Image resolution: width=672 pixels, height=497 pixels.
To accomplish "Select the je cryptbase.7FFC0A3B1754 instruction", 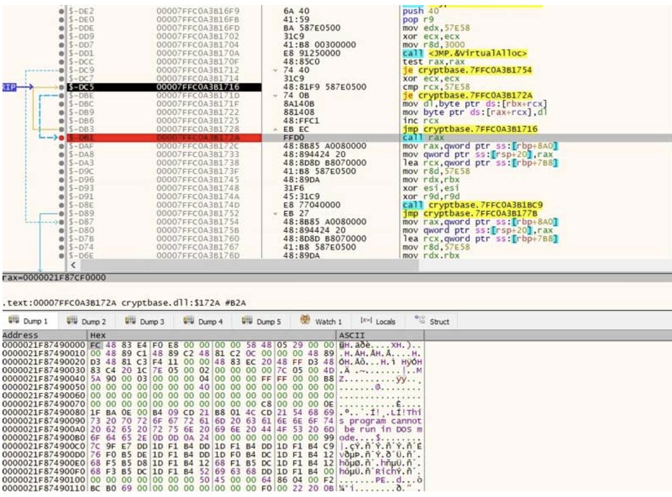I will pos(467,70).
